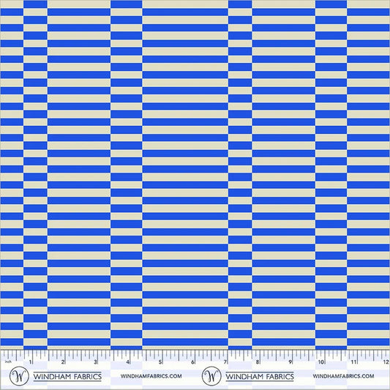The width and height of the screenshot is (390, 390).
Task: Click the tiny 'inch' unit label
Action: click(x=8, y=361)
